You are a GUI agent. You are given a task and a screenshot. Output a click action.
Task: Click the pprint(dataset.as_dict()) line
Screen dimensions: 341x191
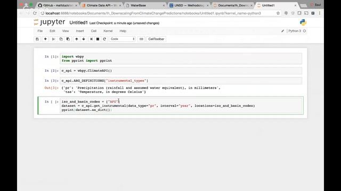86,110
